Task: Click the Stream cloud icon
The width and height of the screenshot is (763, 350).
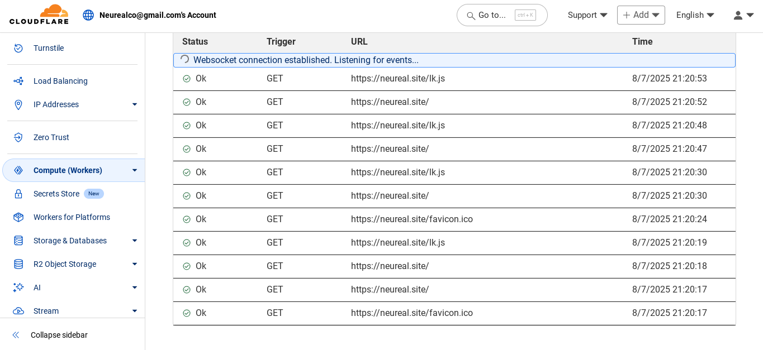Action: click(x=18, y=311)
